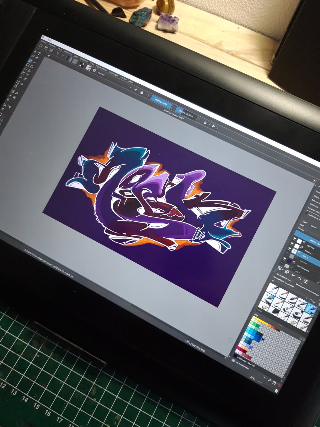Toggle horizontal mirror tool
This screenshot has height=427, width=320.
click(205, 122)
